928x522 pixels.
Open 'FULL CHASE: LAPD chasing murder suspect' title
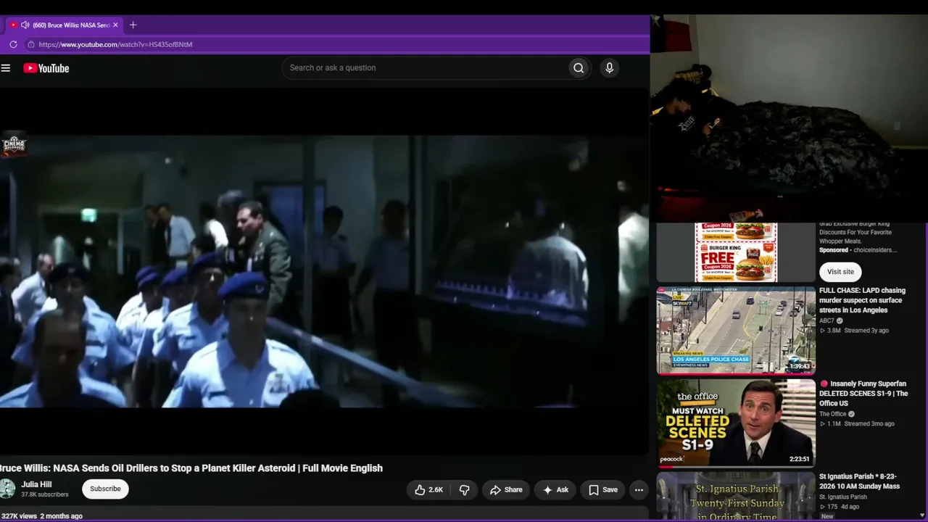click(x=862, y=300)
